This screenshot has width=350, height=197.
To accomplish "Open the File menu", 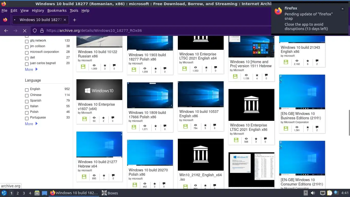I will (x=4, y=11).
